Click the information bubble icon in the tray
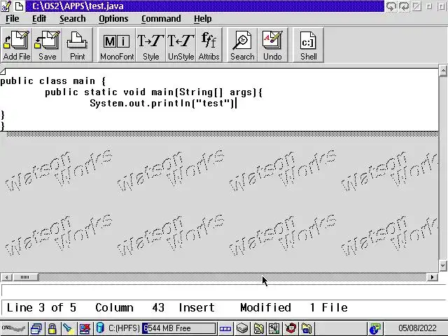 point(374,328)
